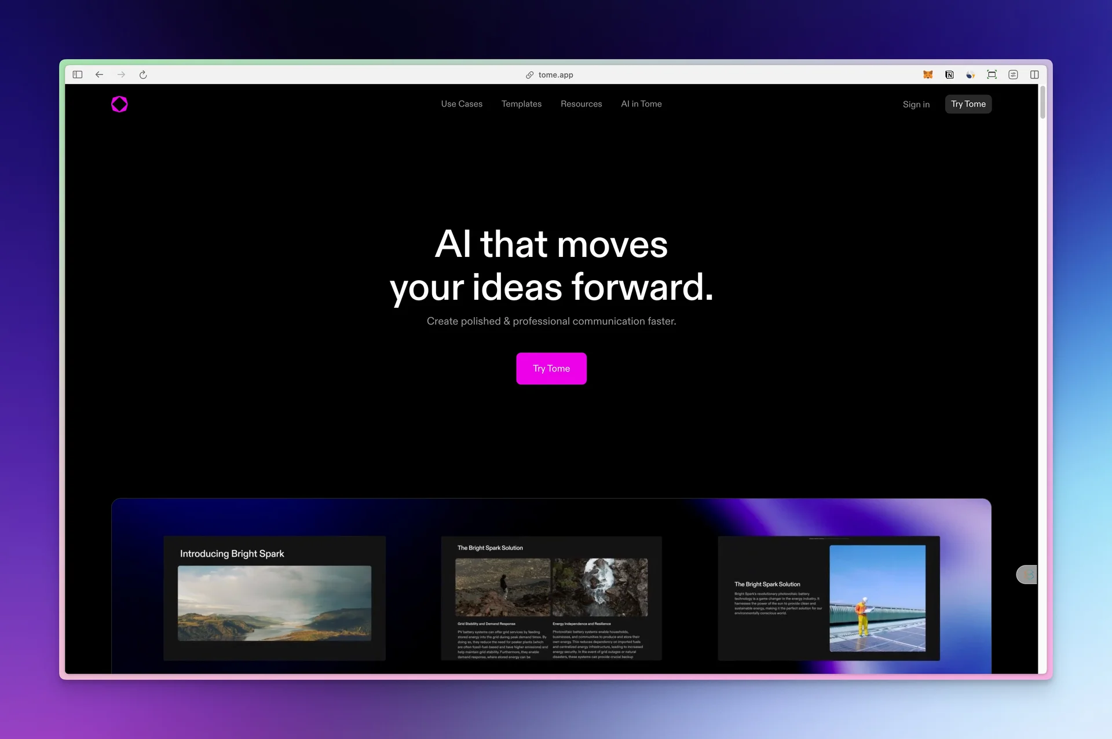Viewport: 1112px width, 739px height.
Task: Click the Sign in link
Action: (916, 105)
